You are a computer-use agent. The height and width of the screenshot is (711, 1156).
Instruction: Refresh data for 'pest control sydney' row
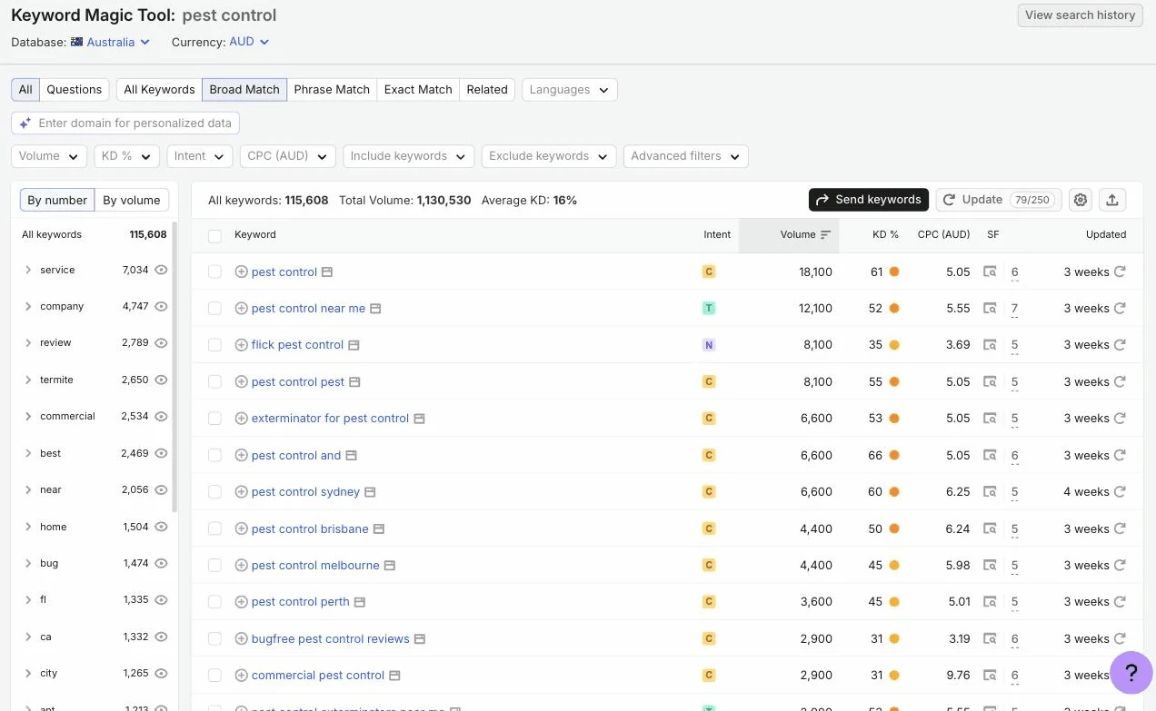tap(1120, 492)
